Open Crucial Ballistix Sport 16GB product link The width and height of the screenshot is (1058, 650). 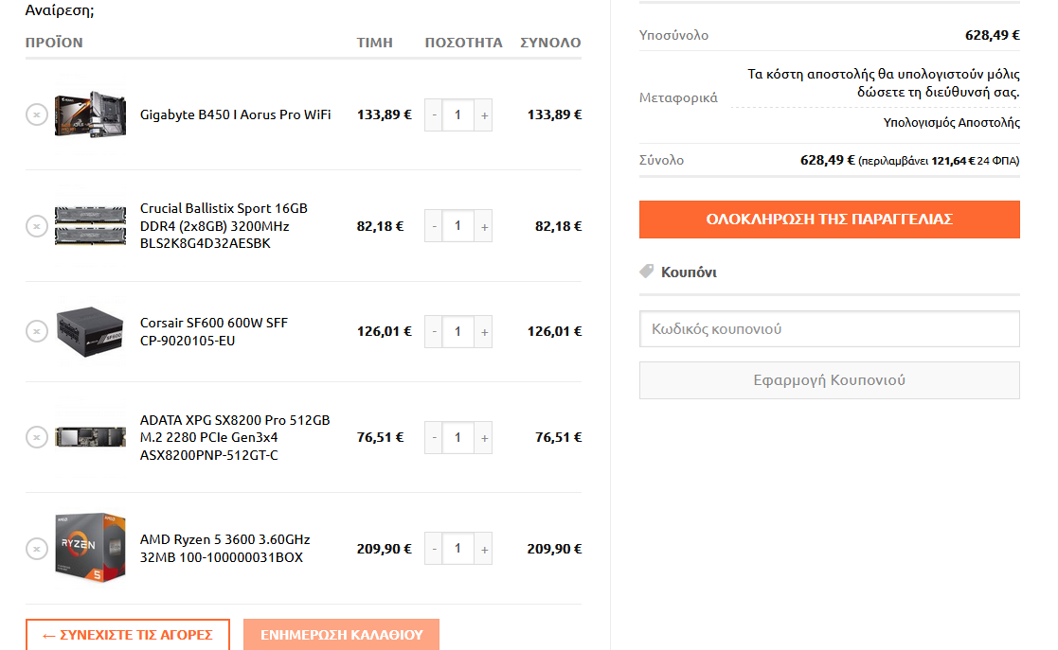coord(224,226)
